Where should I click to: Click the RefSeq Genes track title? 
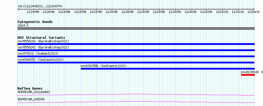point(30,88)
